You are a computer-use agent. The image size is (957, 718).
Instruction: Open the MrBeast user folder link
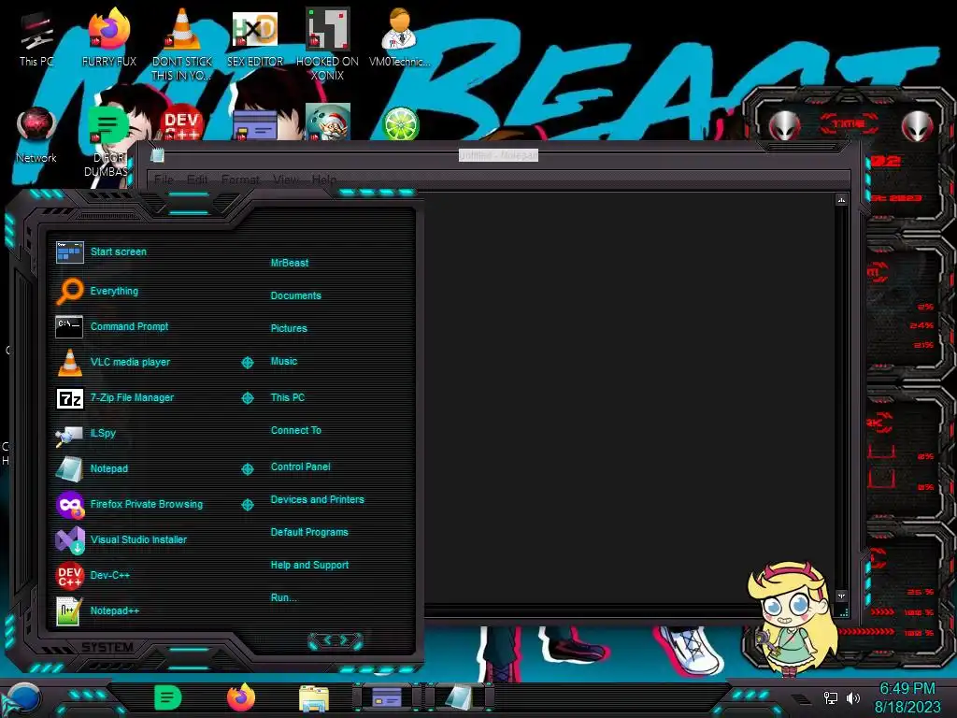[x=290, y=263]
